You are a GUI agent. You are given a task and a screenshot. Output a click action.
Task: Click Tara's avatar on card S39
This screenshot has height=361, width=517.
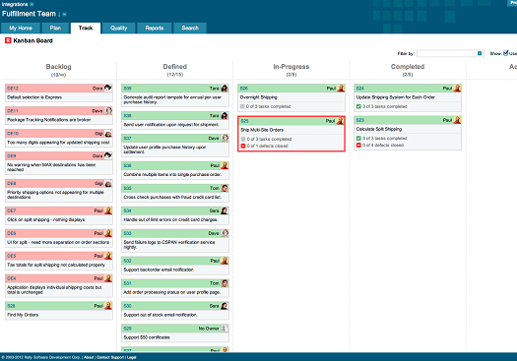tap(225, 88)
